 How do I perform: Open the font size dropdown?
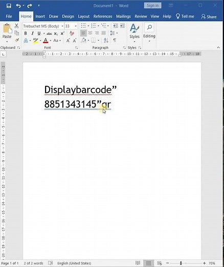[x=76, y=26]
